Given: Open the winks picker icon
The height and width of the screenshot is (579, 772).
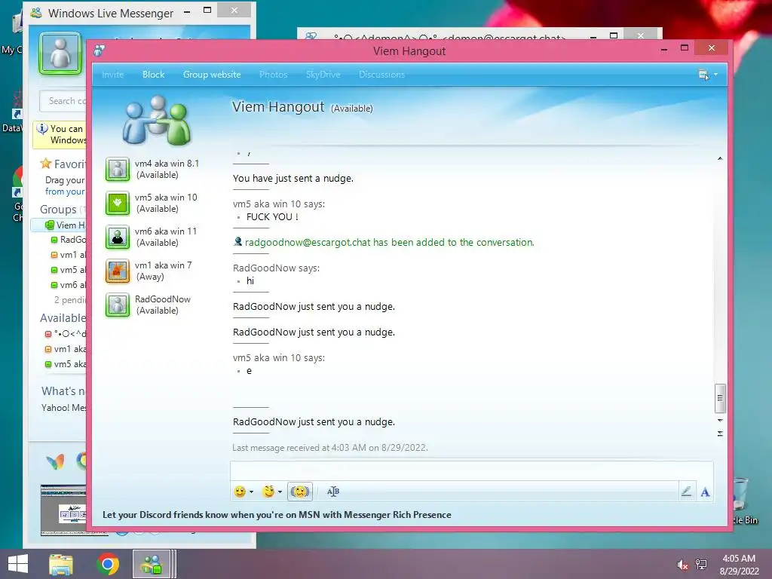Looking at the screenshot, I should coord(268,492).
